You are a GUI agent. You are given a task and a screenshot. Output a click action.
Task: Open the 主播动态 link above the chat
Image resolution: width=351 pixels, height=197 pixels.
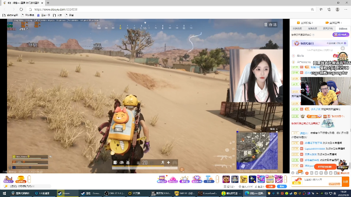coord(304,23)
